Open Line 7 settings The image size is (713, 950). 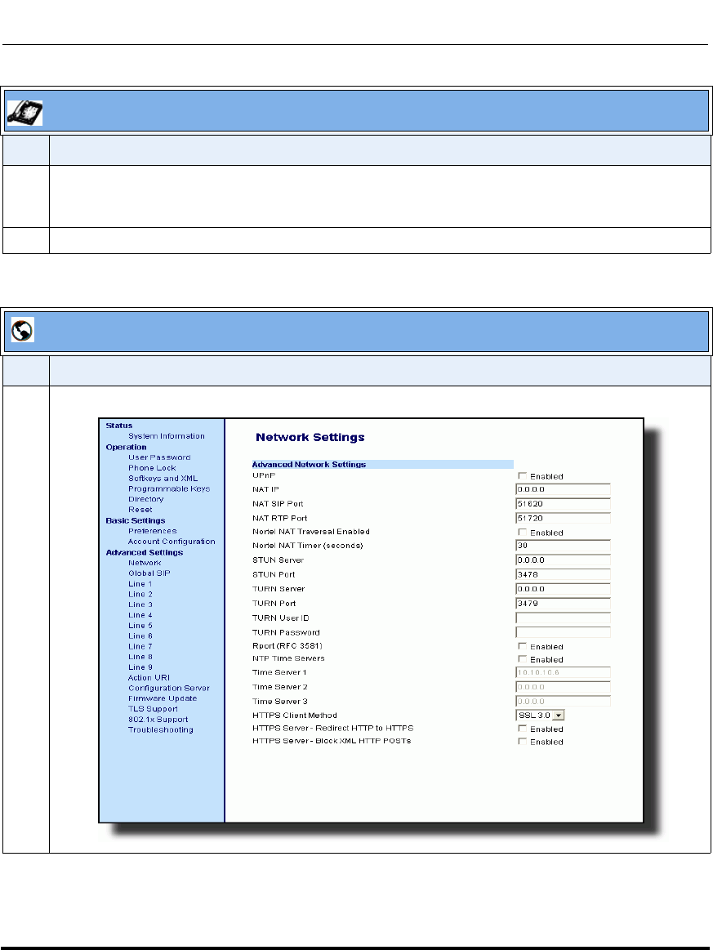[x=140, y=646]
